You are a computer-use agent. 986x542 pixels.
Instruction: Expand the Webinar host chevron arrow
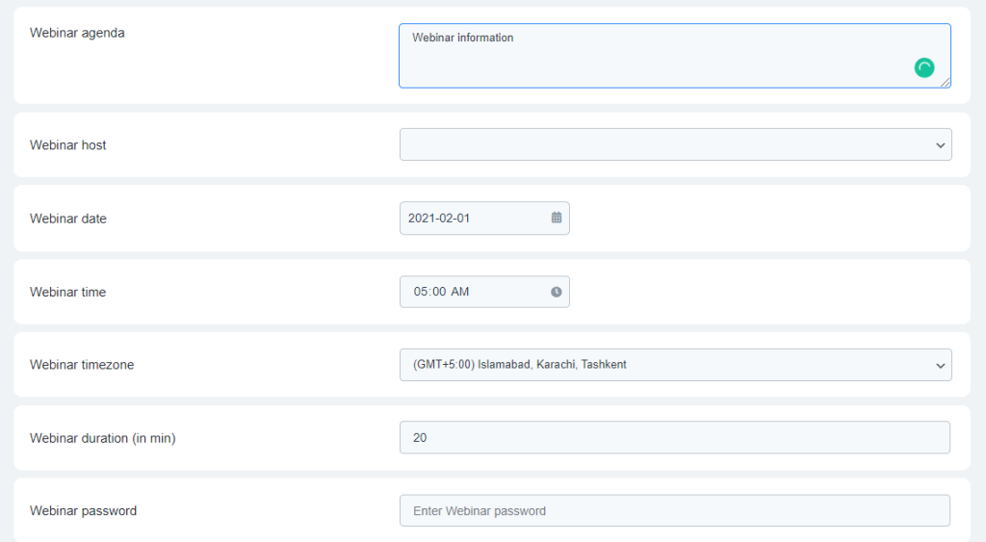click(940, 145)
